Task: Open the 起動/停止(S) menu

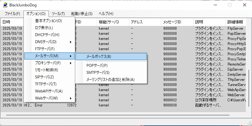Action: (x=82, y=14)
